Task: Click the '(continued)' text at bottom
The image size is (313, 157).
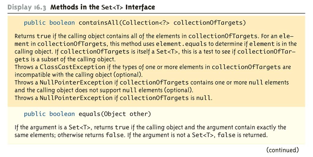Action: tap(283, 150)
